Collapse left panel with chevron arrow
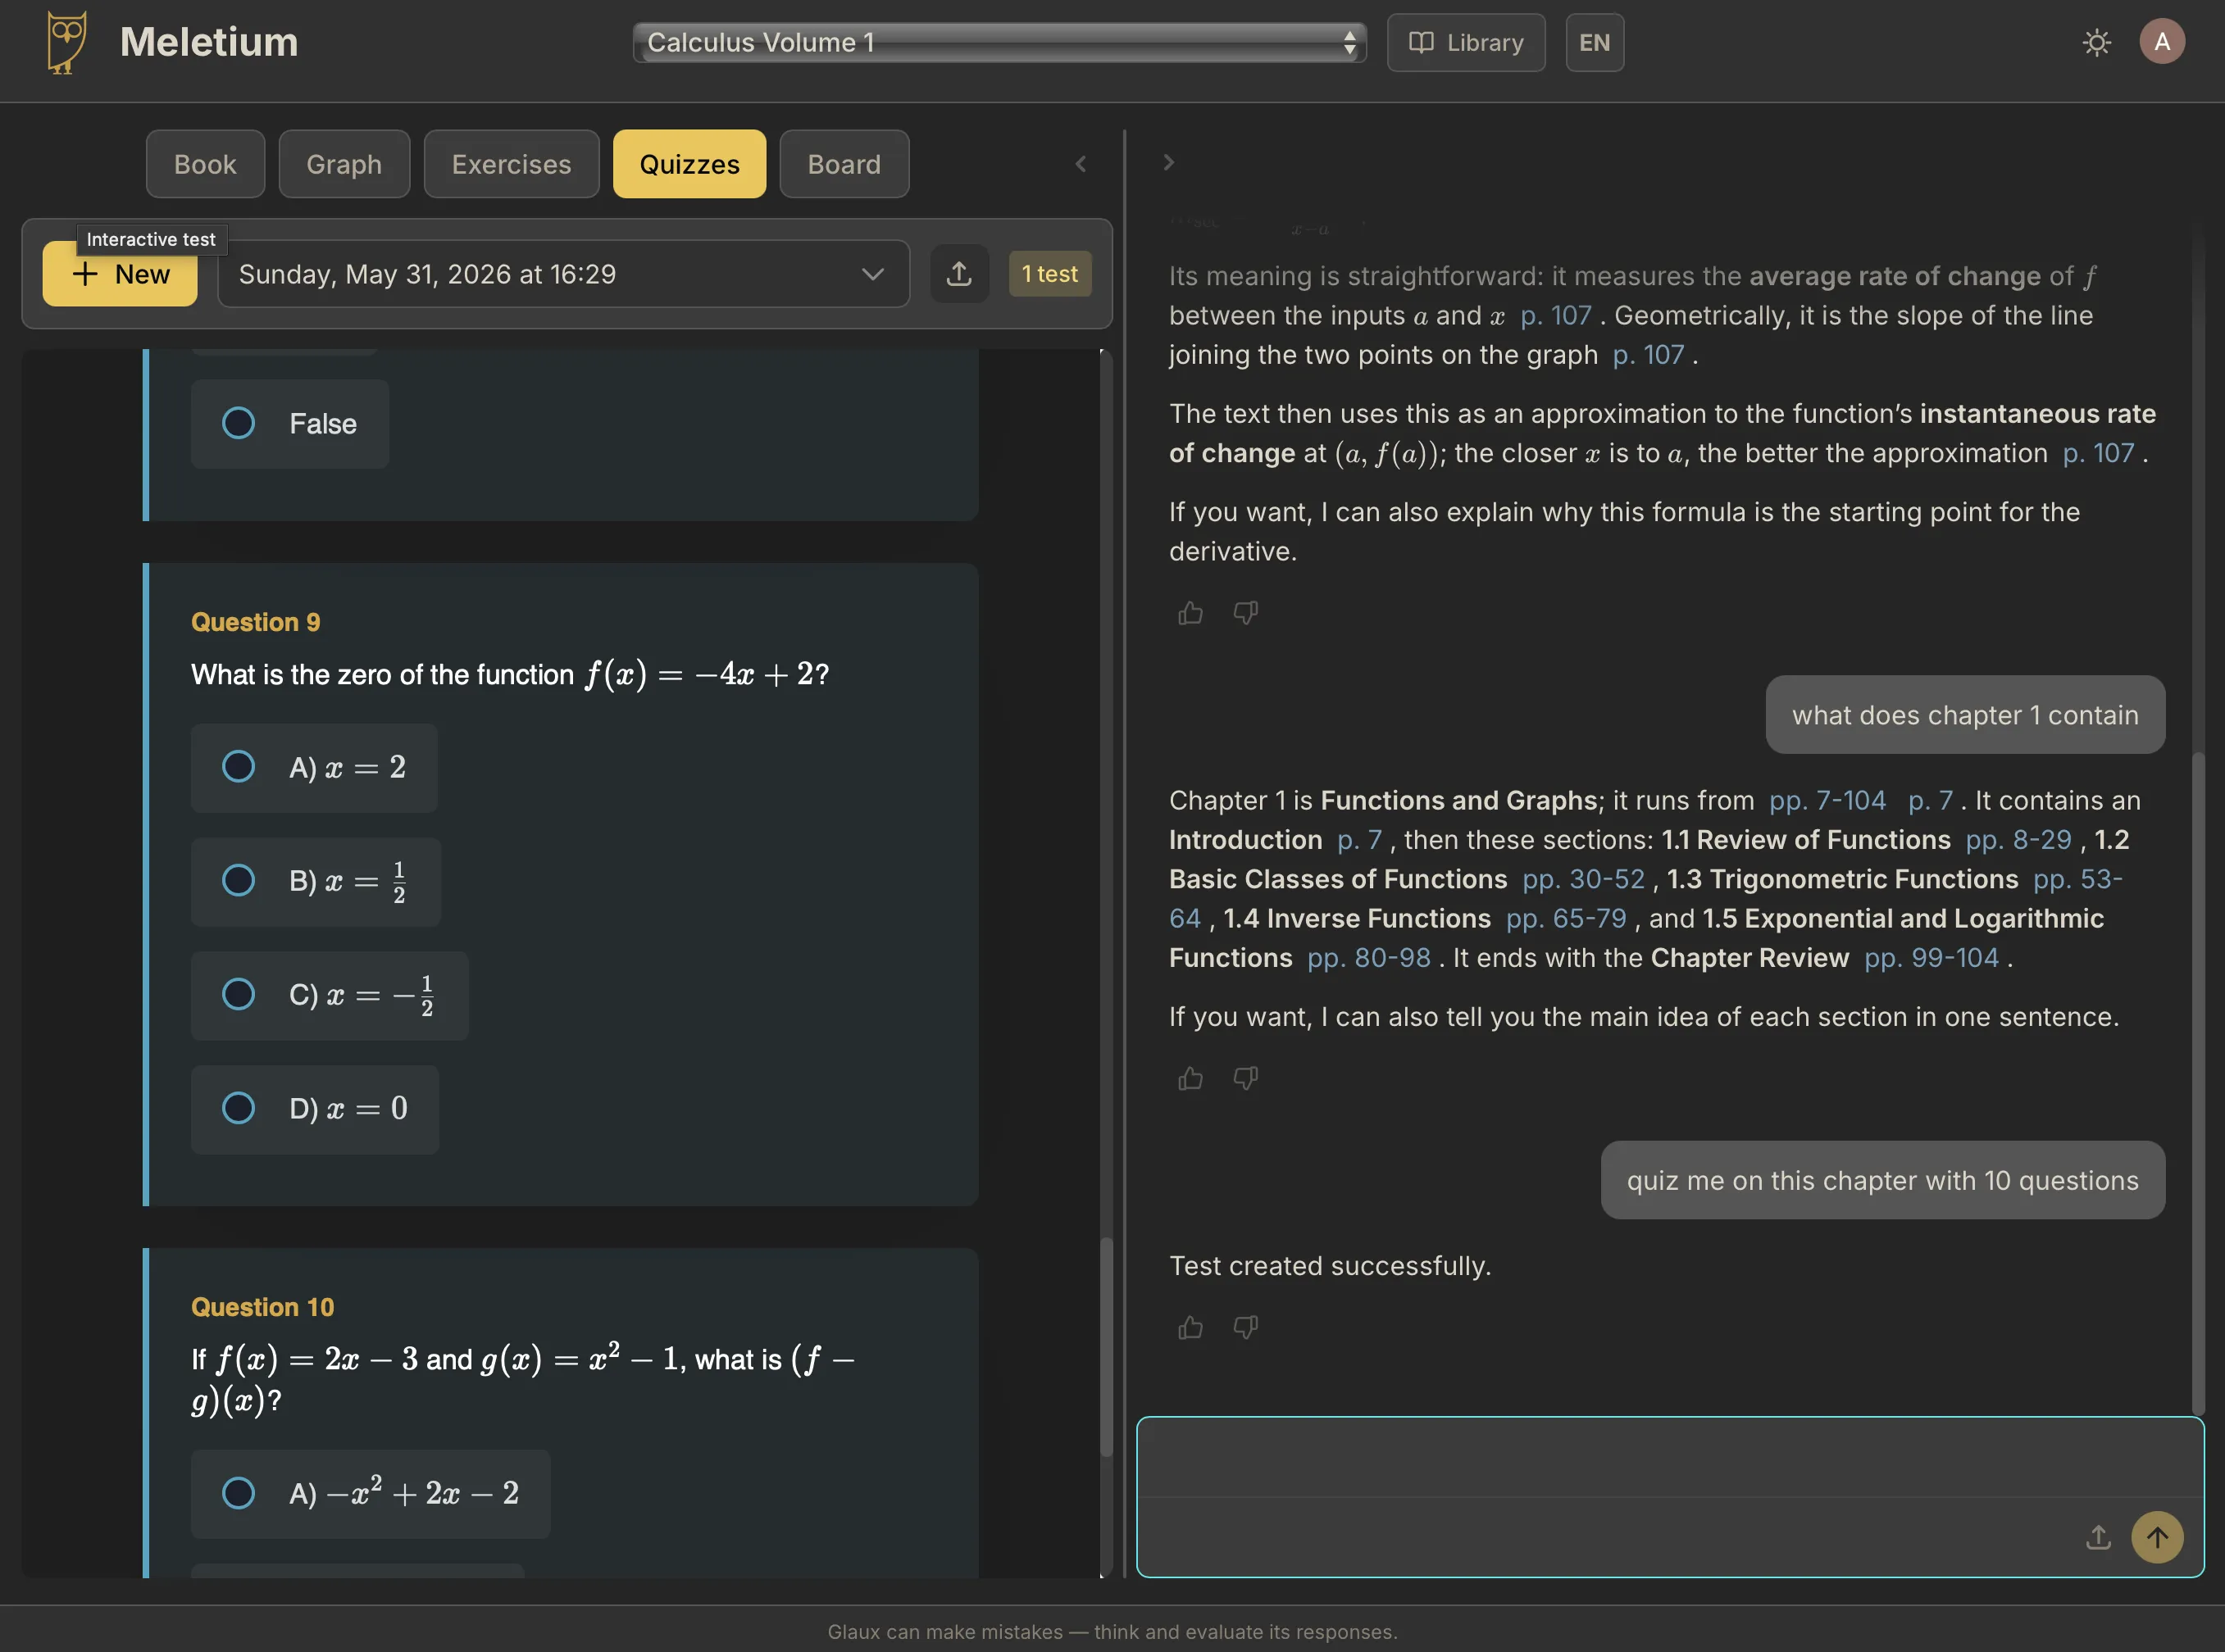 coord(1080,163)
